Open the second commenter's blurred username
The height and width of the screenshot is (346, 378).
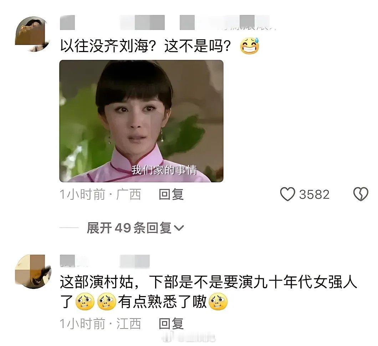(104, 261)
